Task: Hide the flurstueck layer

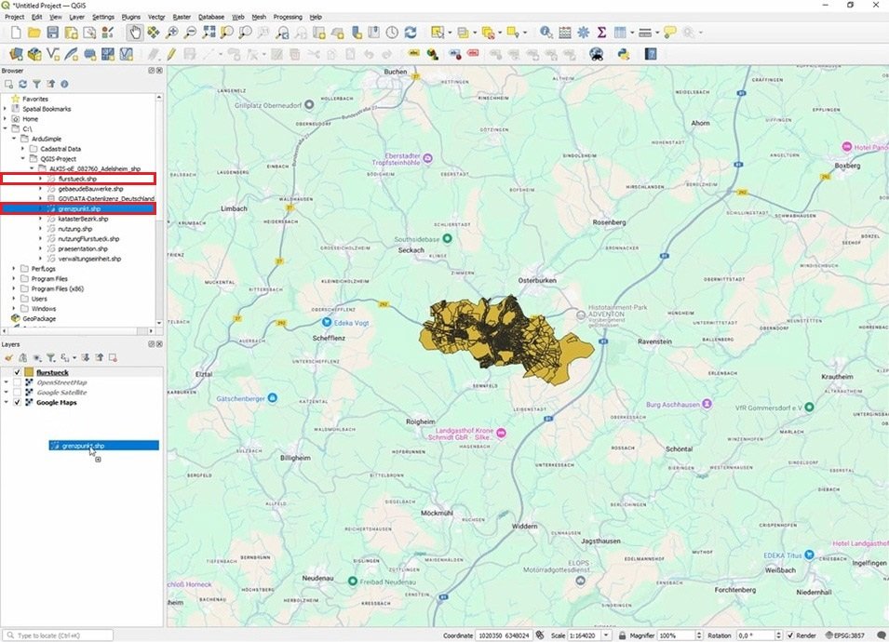Action: pos(18,372)
